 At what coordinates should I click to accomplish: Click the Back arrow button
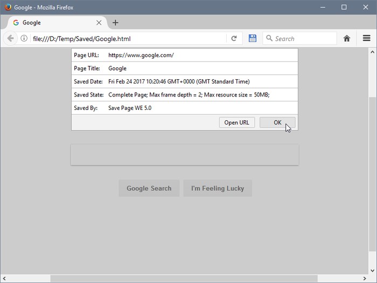click(x=10, y=38)
